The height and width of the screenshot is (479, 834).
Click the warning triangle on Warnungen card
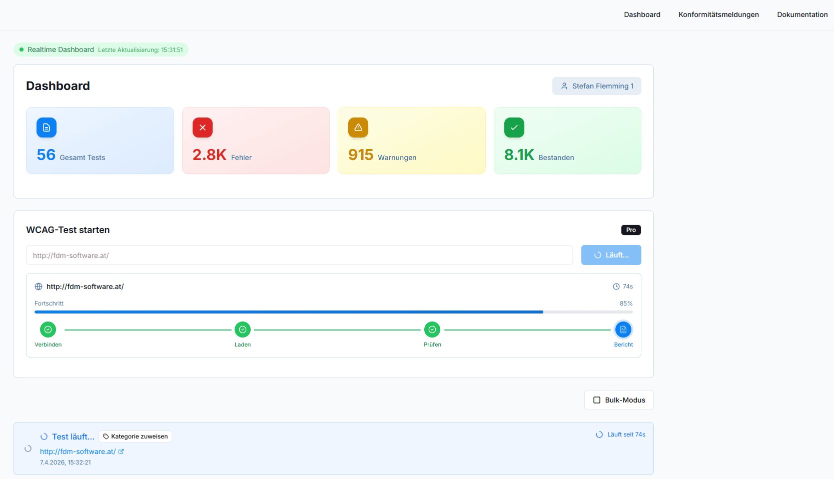[358, 127]
